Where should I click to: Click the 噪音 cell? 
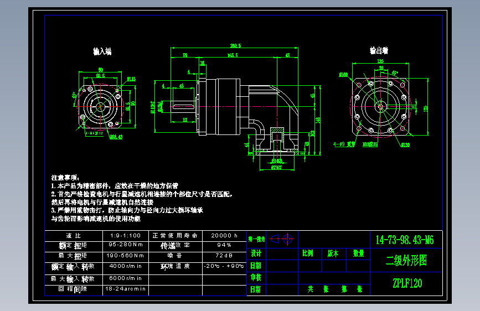pyautogui.click(x=175, y=256)
